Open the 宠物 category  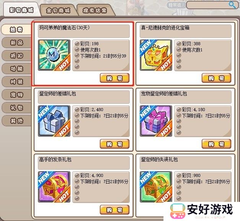(16, 95)
